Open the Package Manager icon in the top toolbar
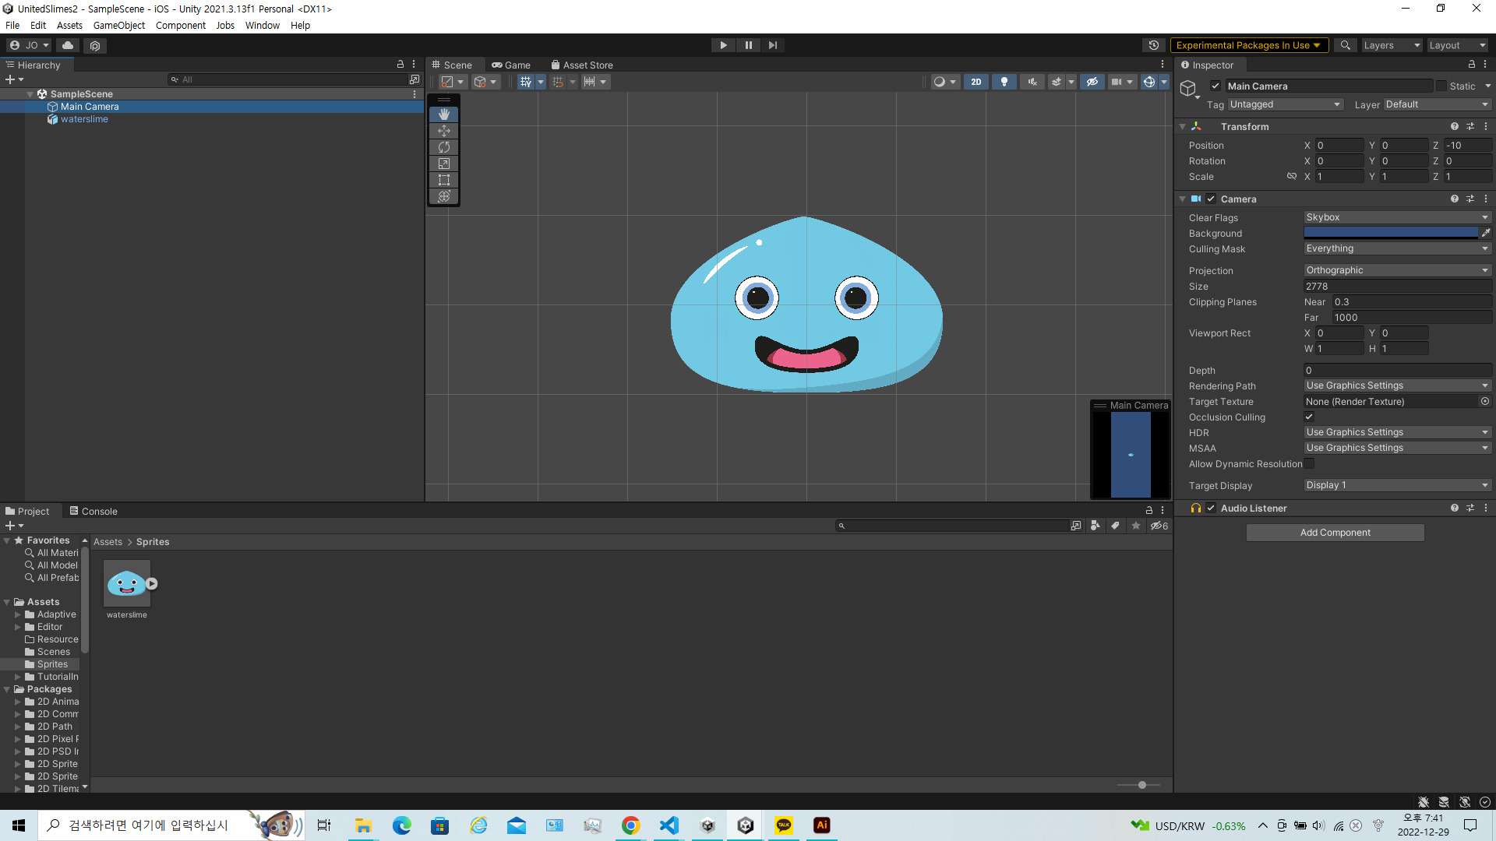The height and width of the screenshot is (841, 1496). click(95, 45)
